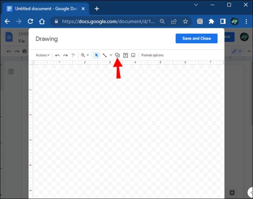Image resolution: width=253 pixels, height=199 pixels.
Task: Click Redo in the Docs toolbar
Action: point(17,51)
